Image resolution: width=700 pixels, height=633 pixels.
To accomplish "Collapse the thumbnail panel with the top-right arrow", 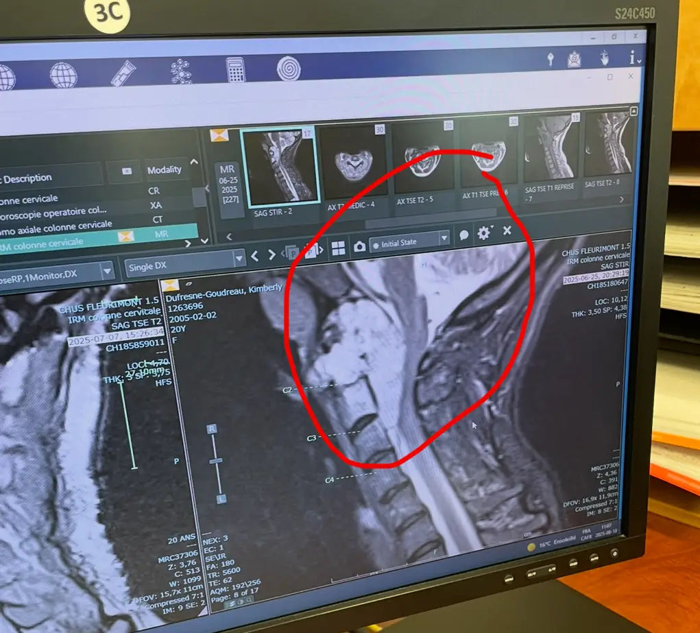I will click(x=633, y=111).
